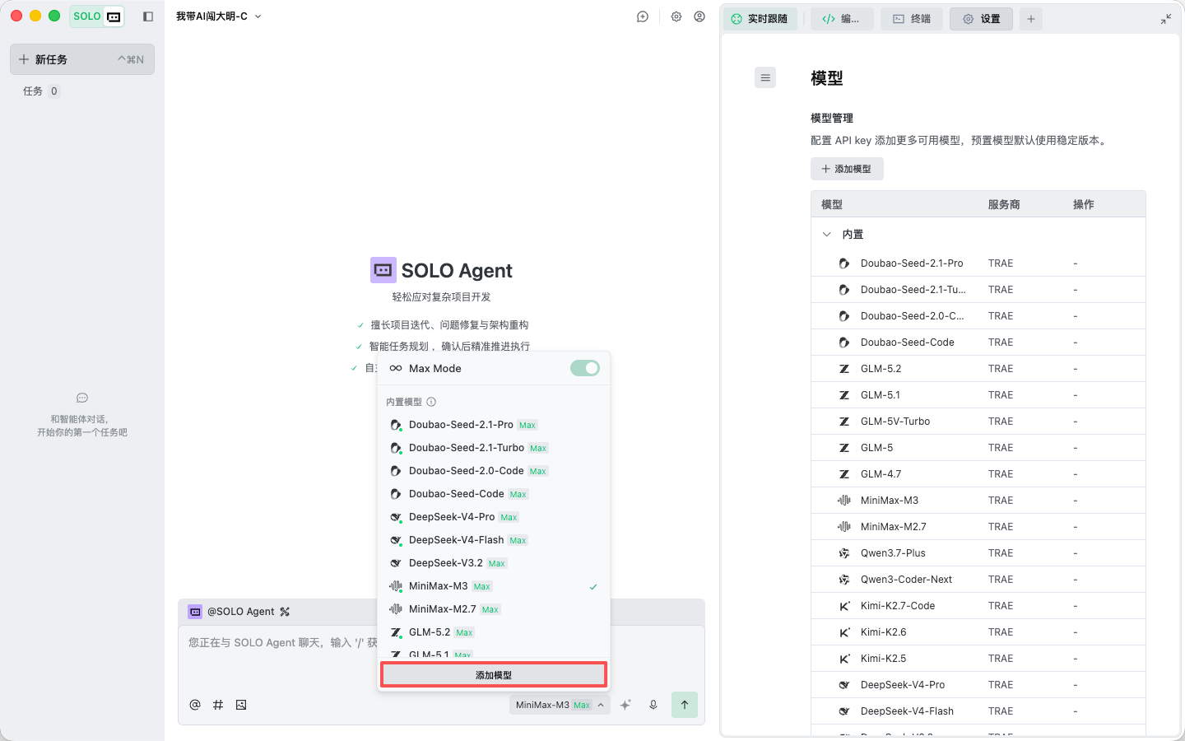Create a task with the 新任务 button
1185x741 pixels.
click(82, 59)
